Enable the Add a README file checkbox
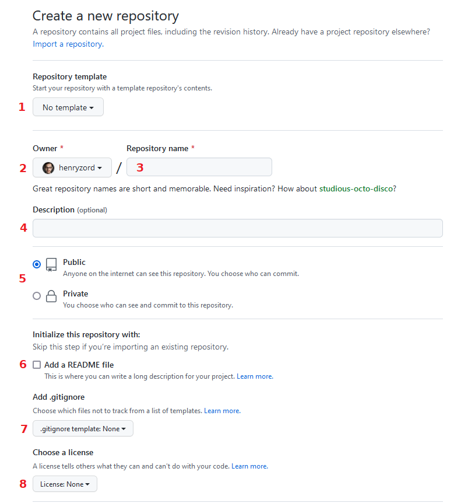 (37, 365)
